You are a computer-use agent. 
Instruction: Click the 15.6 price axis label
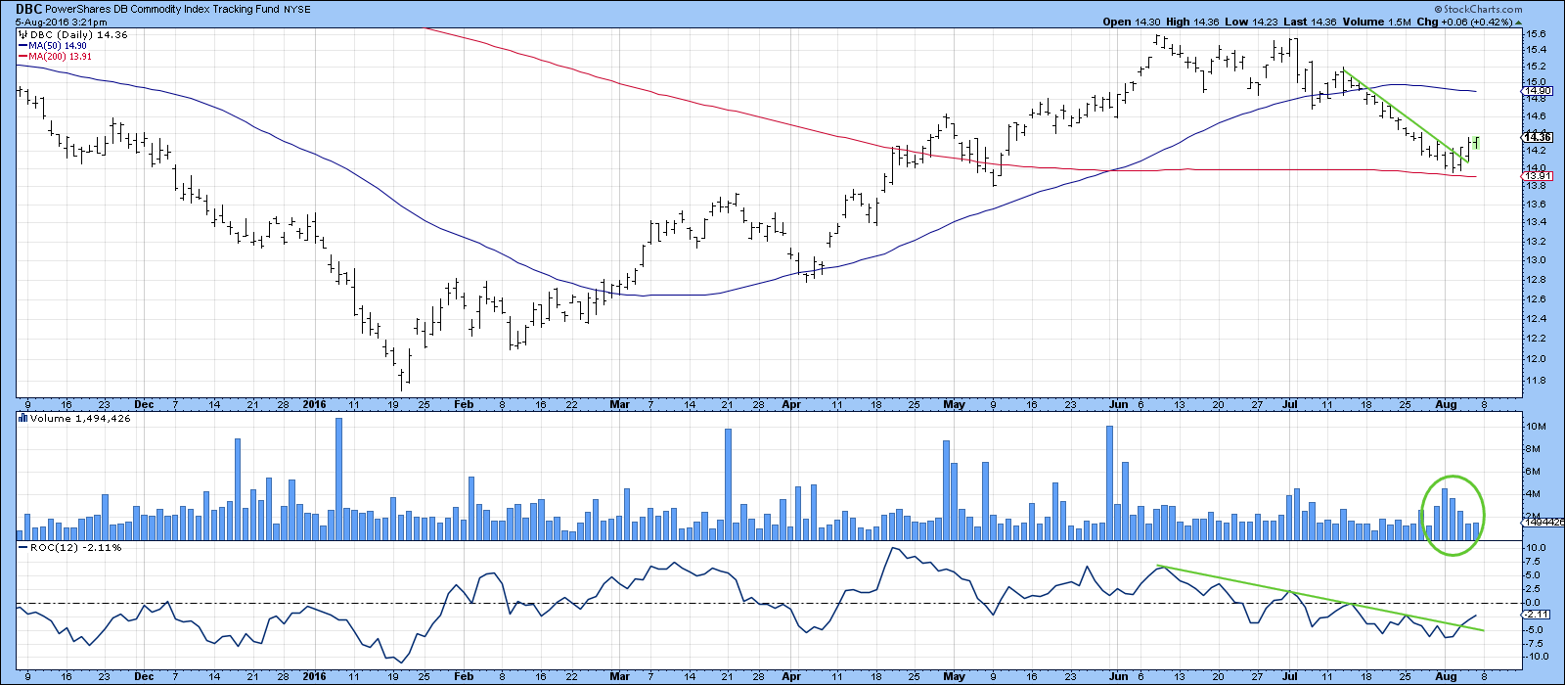coord(1536,34)
